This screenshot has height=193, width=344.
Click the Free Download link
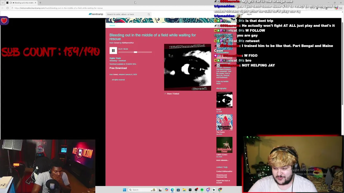pyautogui.click(x=118, y=68)
